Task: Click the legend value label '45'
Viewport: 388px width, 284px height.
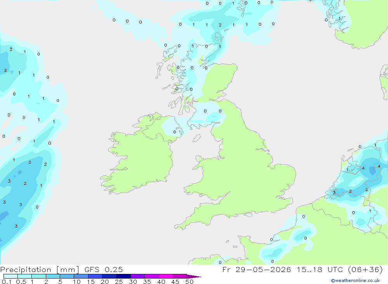Action: coord(175,282)
